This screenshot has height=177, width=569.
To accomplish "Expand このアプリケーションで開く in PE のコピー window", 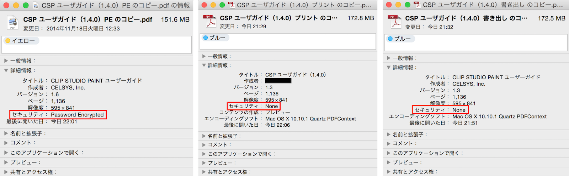I will [x=6, y=153].
